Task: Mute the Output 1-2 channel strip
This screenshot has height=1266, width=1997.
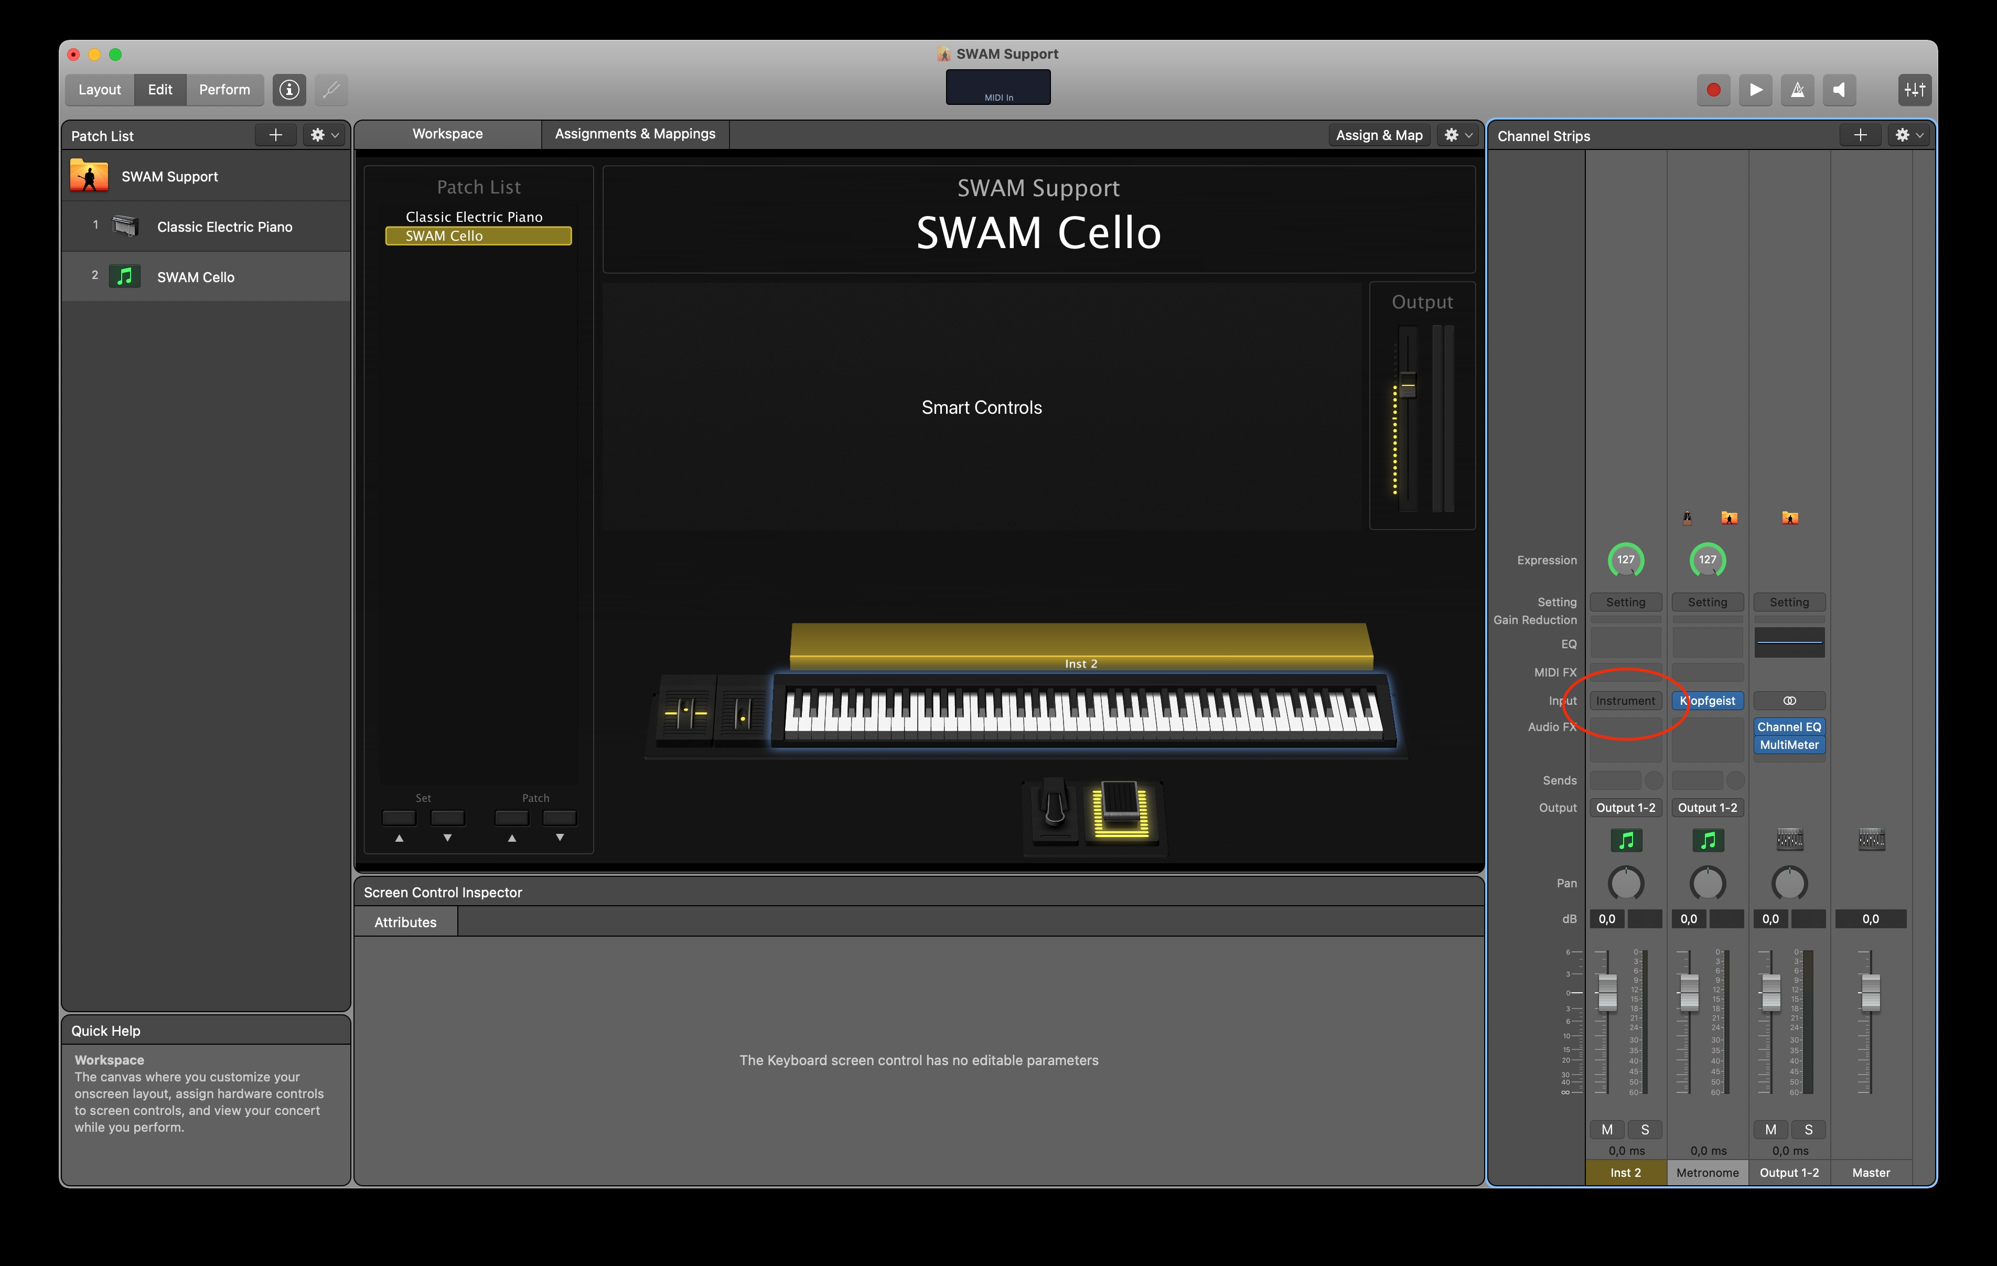Action: pyautogui.click(x=1770, y=1129)
